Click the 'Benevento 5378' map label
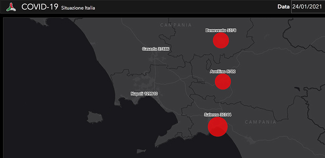The height and width of the screenshot is (158, 325). pyautogui.click(x=221, y=30)
